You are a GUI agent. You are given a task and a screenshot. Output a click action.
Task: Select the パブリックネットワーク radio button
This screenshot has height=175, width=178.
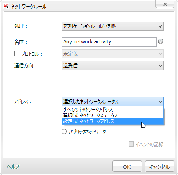point(64,132)
